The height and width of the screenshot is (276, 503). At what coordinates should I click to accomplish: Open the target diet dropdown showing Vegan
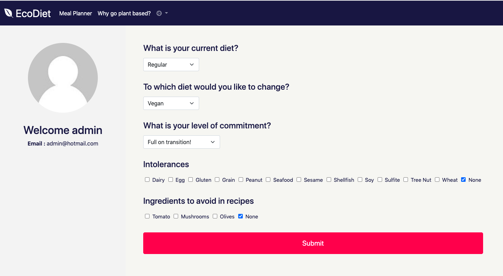pyautogui.click(x=171, y=103)
